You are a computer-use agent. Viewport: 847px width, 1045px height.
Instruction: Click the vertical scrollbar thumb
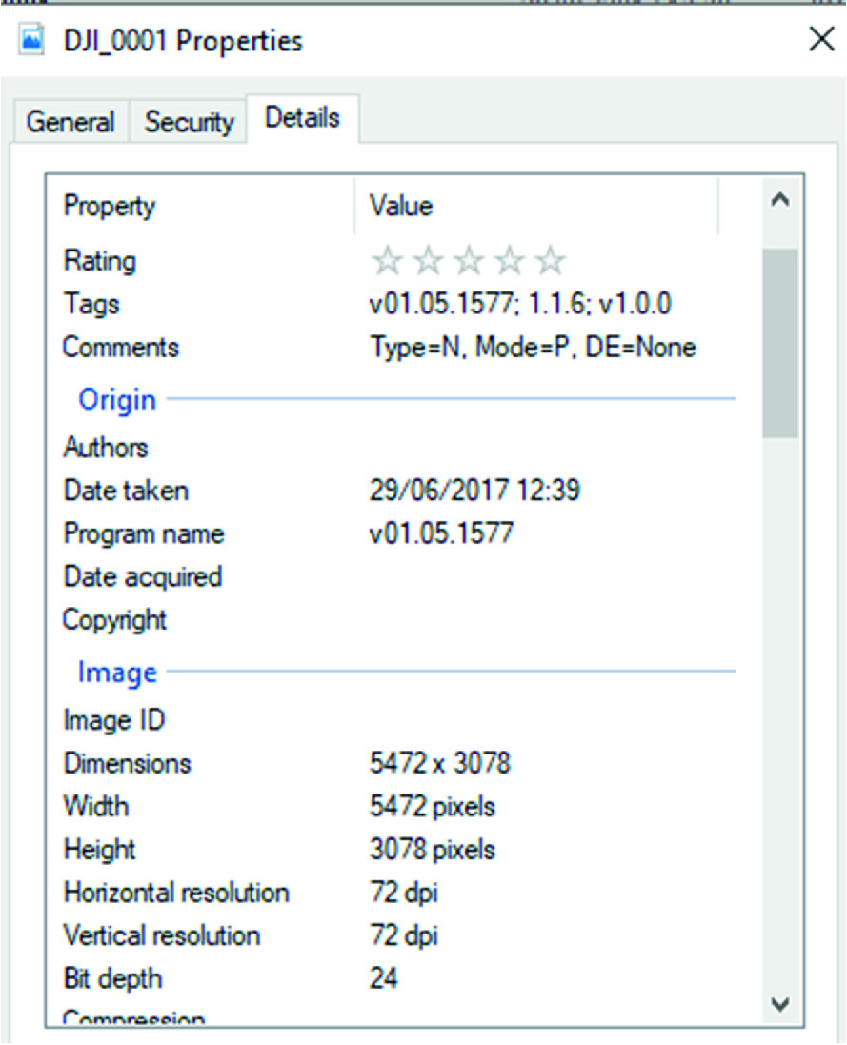click(x=780, y=343)
